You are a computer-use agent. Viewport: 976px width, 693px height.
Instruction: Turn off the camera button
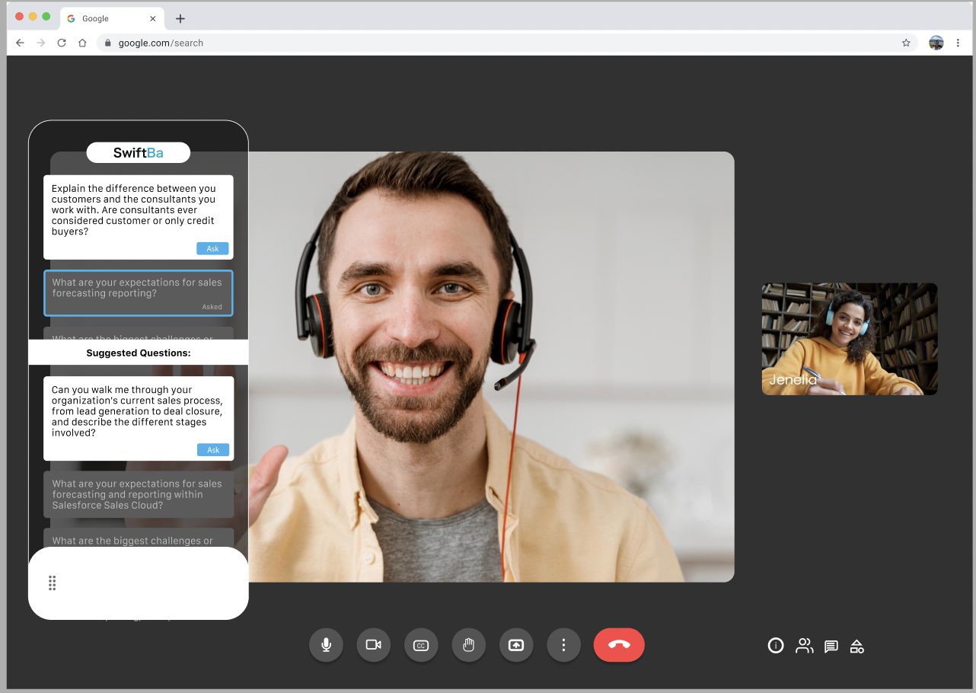373,645
